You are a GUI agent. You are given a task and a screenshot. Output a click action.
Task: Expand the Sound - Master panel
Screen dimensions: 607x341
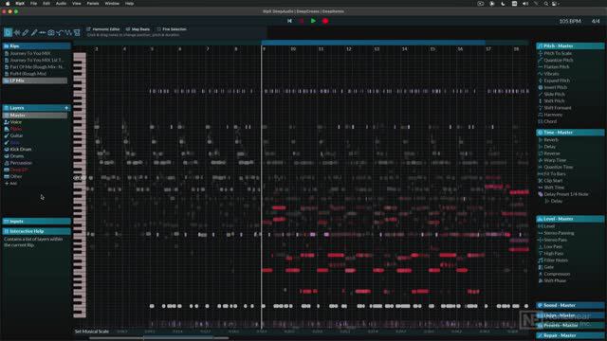click(x=570, y=305)
